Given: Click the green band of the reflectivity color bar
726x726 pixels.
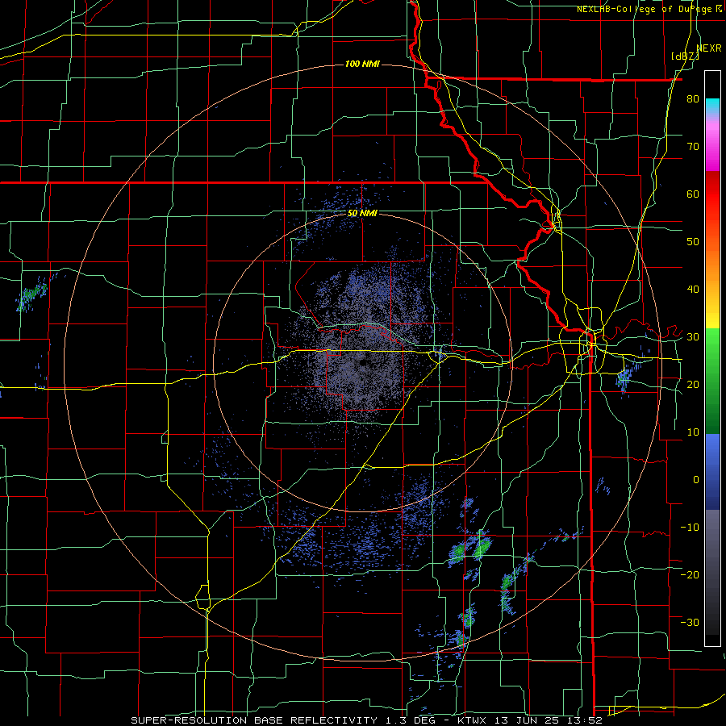Looking at the screenshot, I should pos(712,381).
